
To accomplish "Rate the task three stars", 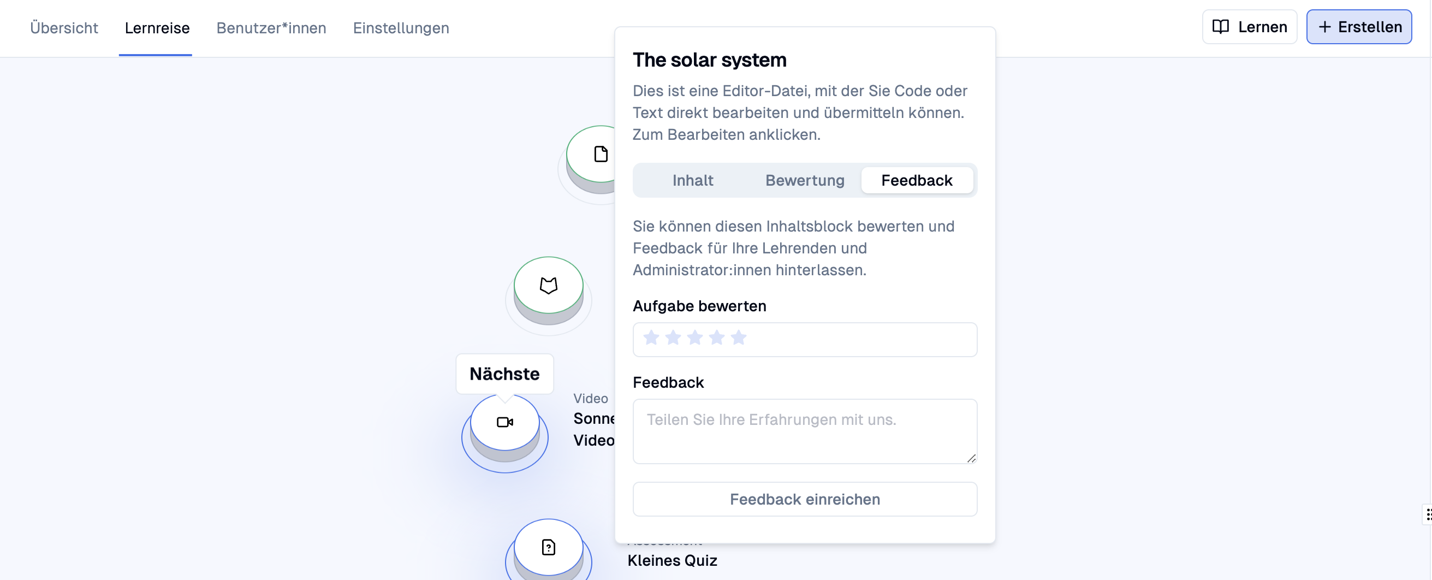I will click(695, 338).
